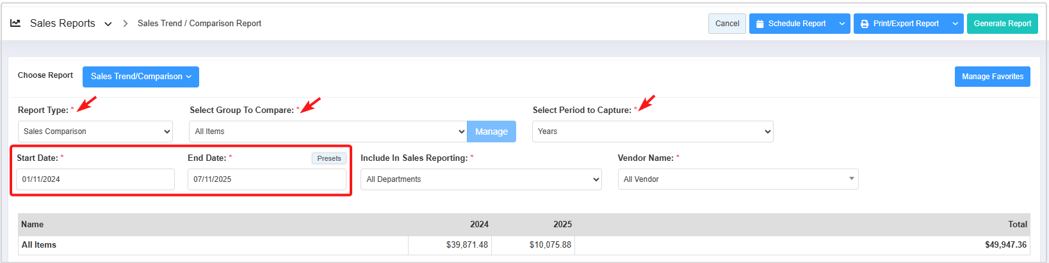The image size is (1049, 263).
Task: Open the Sales Trend/Comparison report chooser
Action: point(141,77)
